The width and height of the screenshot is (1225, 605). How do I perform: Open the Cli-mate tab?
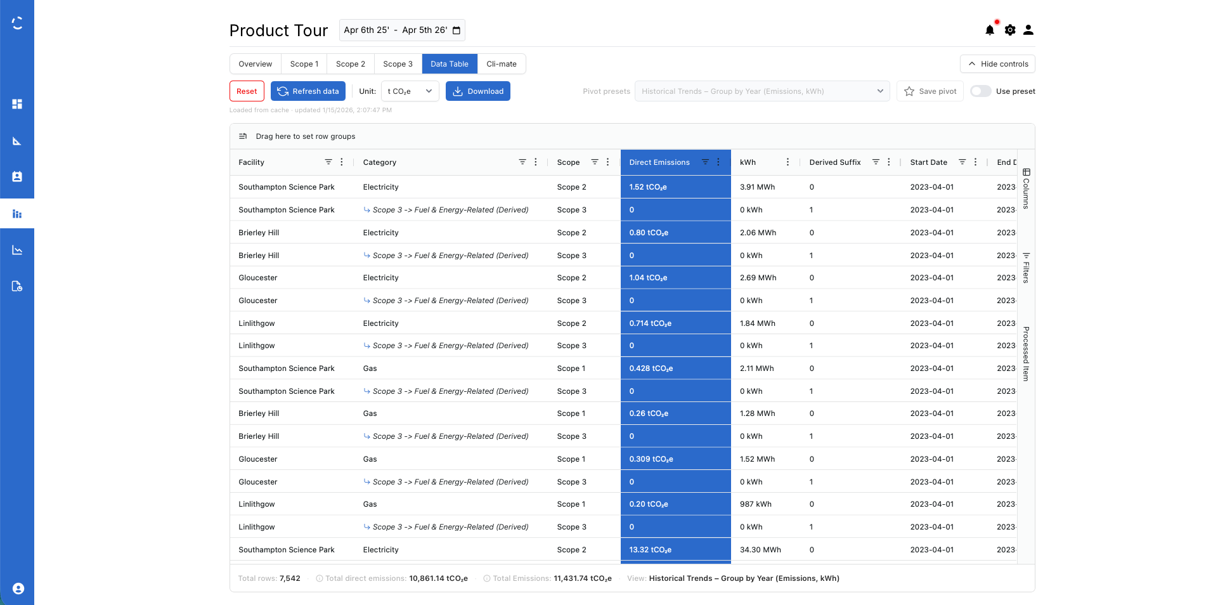coord(502,63)
